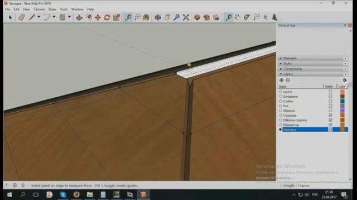Viewport: 357px width, 200px height.
Task: Add a new layer with plus button
Action: pos(281,80)
